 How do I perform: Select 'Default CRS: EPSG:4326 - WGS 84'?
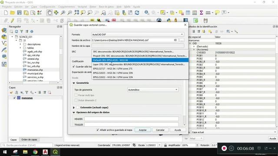[x=140, y=60]
